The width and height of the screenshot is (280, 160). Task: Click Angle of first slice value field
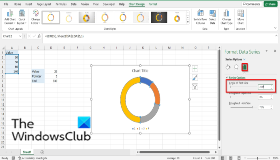click(265, 87)
